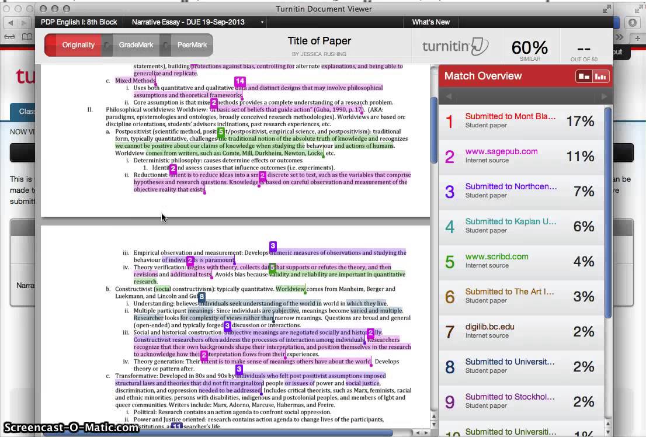The height and width of the screenshot is (437, 646).
Task: Click the blue 8 badge near Luckmann, and Lincoln
Action: [201, 296]
